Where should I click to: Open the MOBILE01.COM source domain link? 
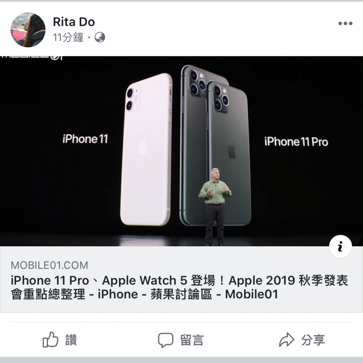(x=49, y=266)
